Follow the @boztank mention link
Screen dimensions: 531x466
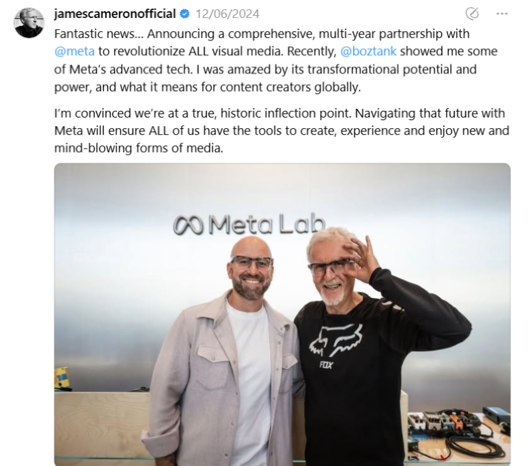click(x=368, y=51)
